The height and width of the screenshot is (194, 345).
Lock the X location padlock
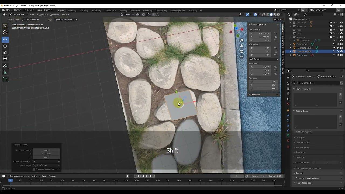point(276,33)
